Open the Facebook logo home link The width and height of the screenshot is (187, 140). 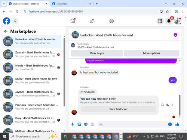coord(6,21)
